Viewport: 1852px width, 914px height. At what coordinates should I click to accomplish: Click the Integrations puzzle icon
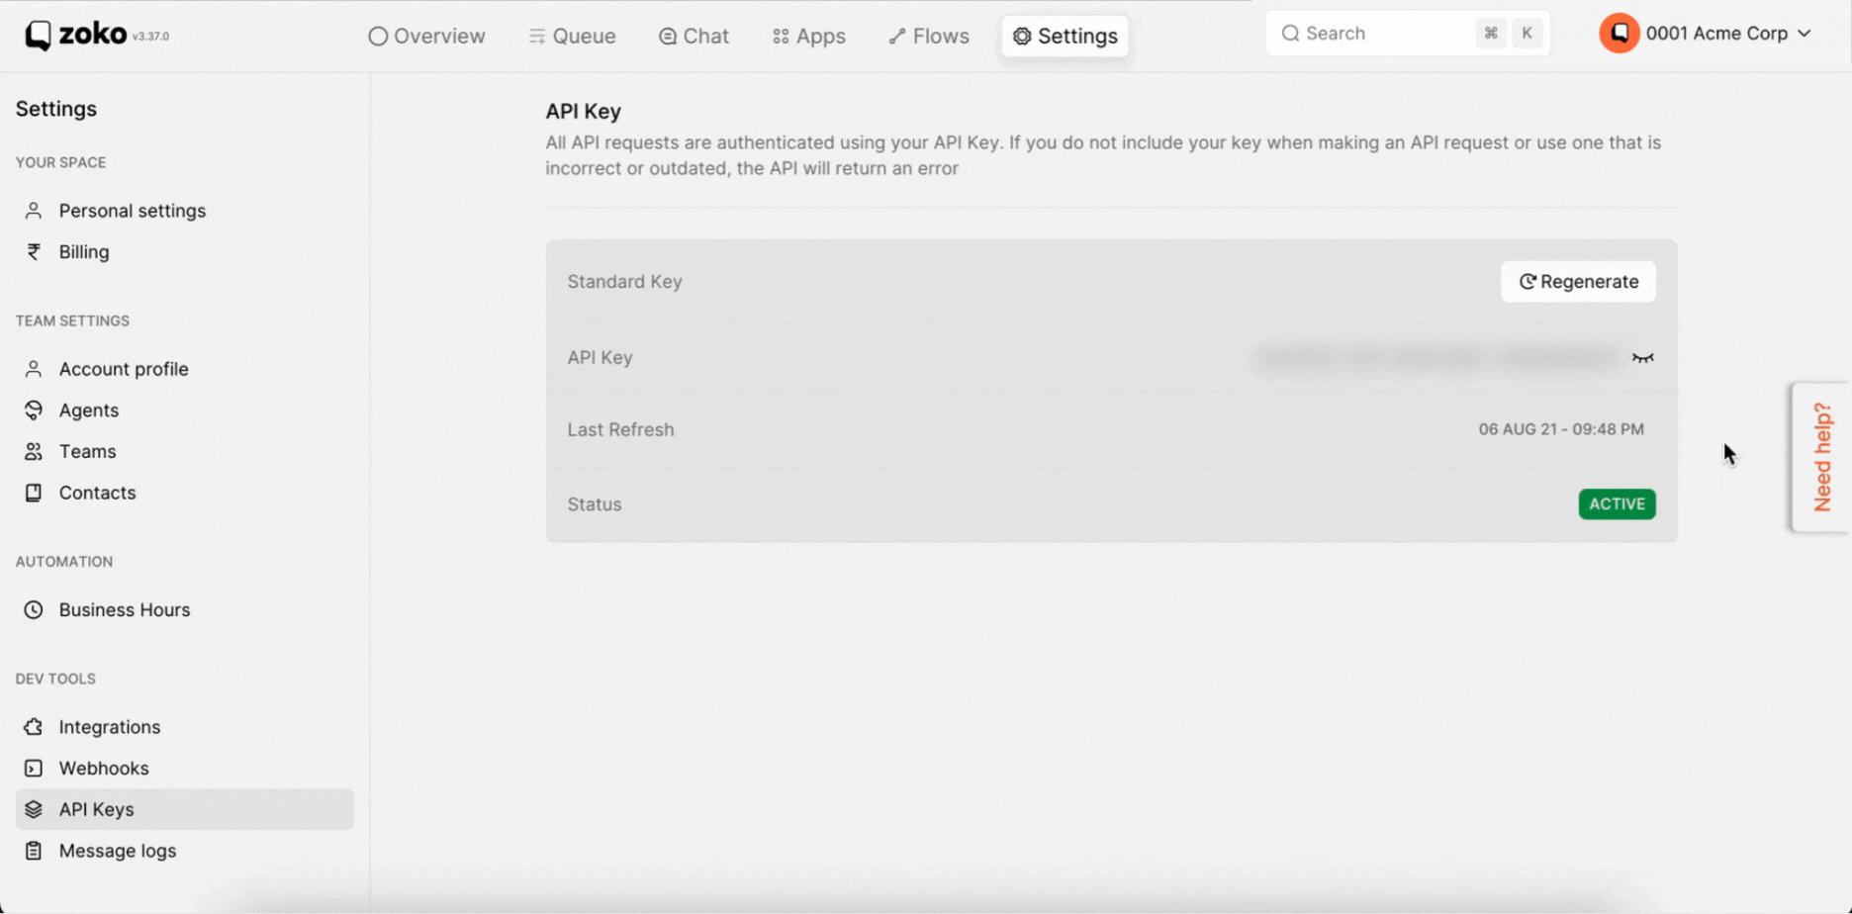(x=34, y=727)
